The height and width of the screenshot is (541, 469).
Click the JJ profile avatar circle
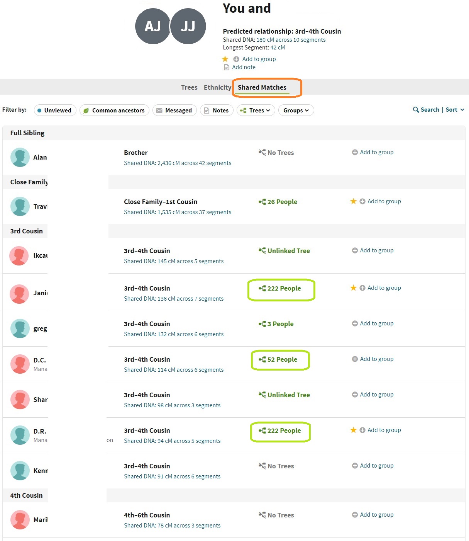(x=188, y=26)
